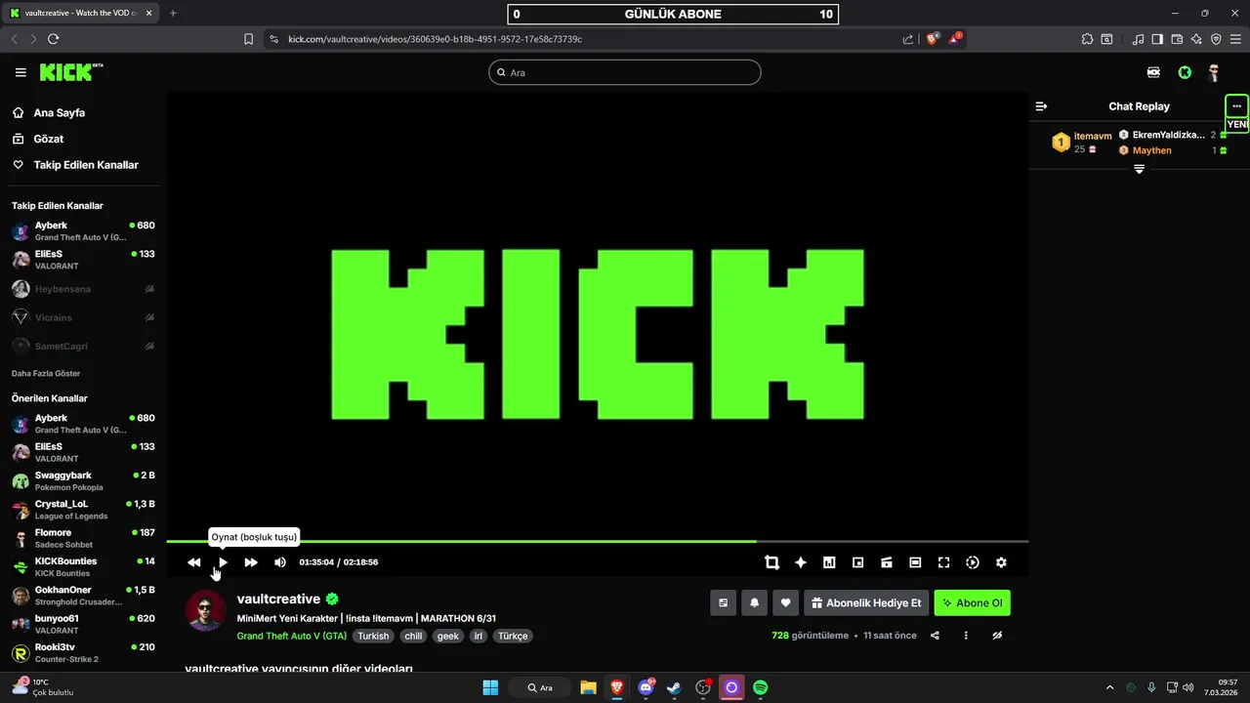Enable picture-in-picture mode

pyautogui.click(x=858, y=562)
